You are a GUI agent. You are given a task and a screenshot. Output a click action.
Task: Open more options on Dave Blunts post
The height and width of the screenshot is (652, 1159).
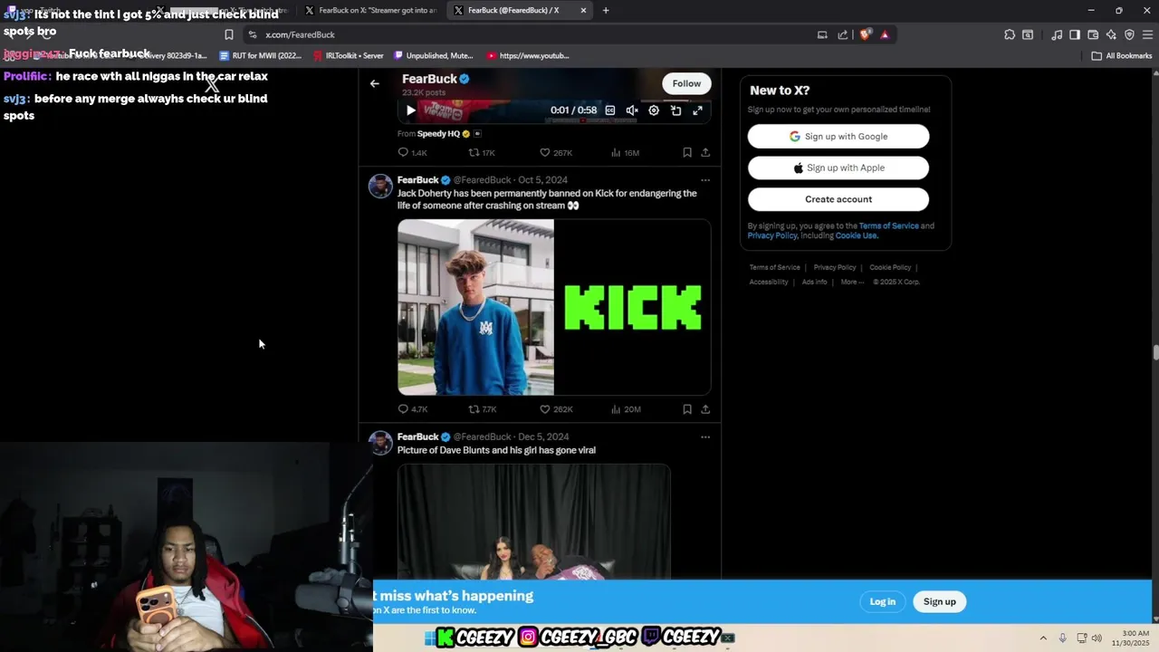(705, 437)
